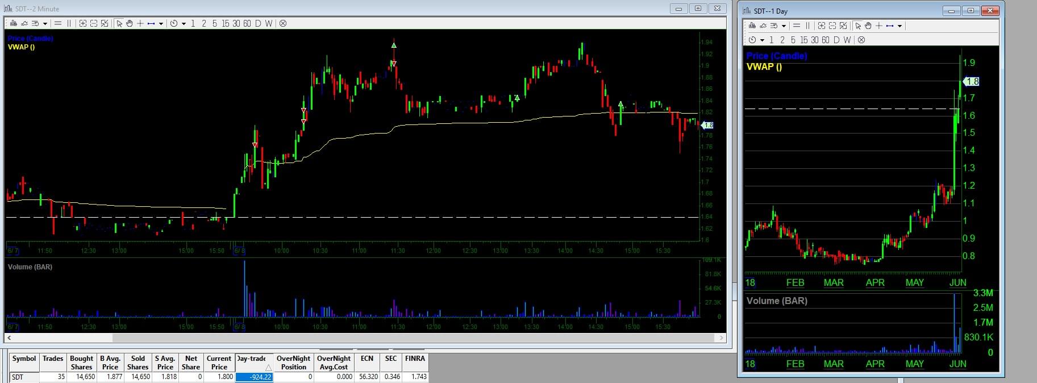Open chart type icon in 1 Day window
Image resolution: width=1037 pixels, height=383 pixels.
(x=752, y=26)
